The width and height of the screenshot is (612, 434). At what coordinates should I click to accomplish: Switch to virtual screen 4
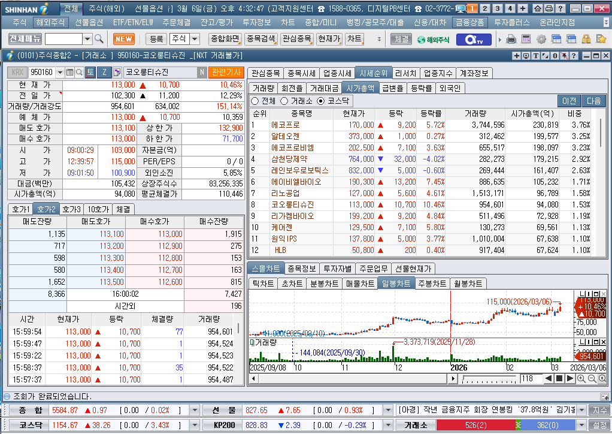[510, 8]
